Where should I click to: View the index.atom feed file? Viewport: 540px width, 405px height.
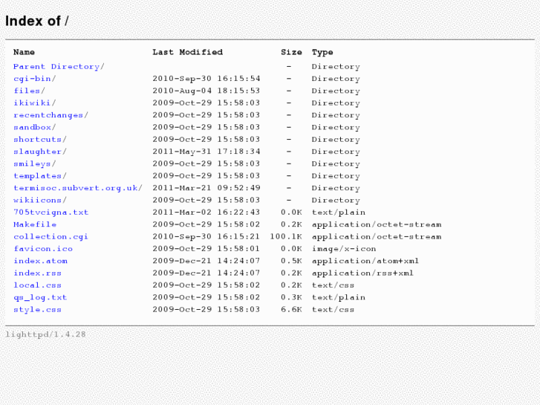point(40,261)
